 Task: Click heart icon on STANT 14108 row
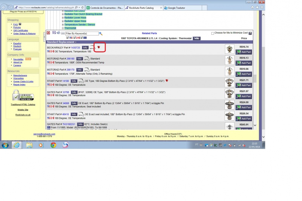167,81
